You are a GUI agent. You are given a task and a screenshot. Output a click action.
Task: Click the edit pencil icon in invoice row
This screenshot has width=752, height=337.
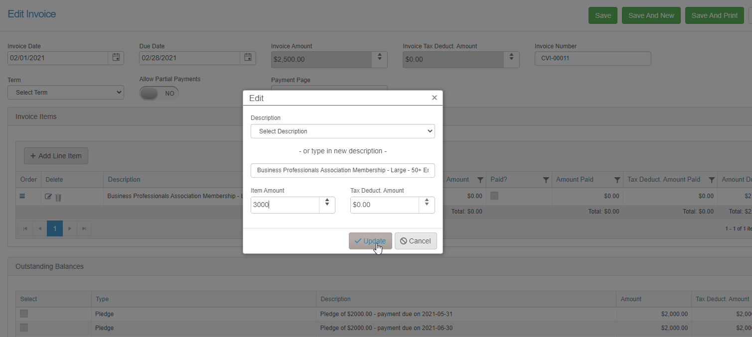48,197
